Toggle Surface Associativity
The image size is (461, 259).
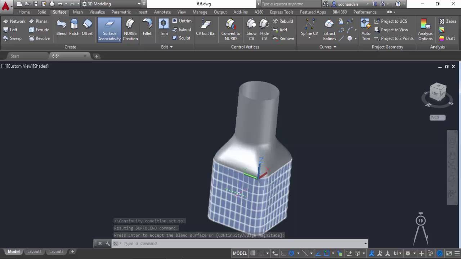pyautogui.click(x=109, y=30)
